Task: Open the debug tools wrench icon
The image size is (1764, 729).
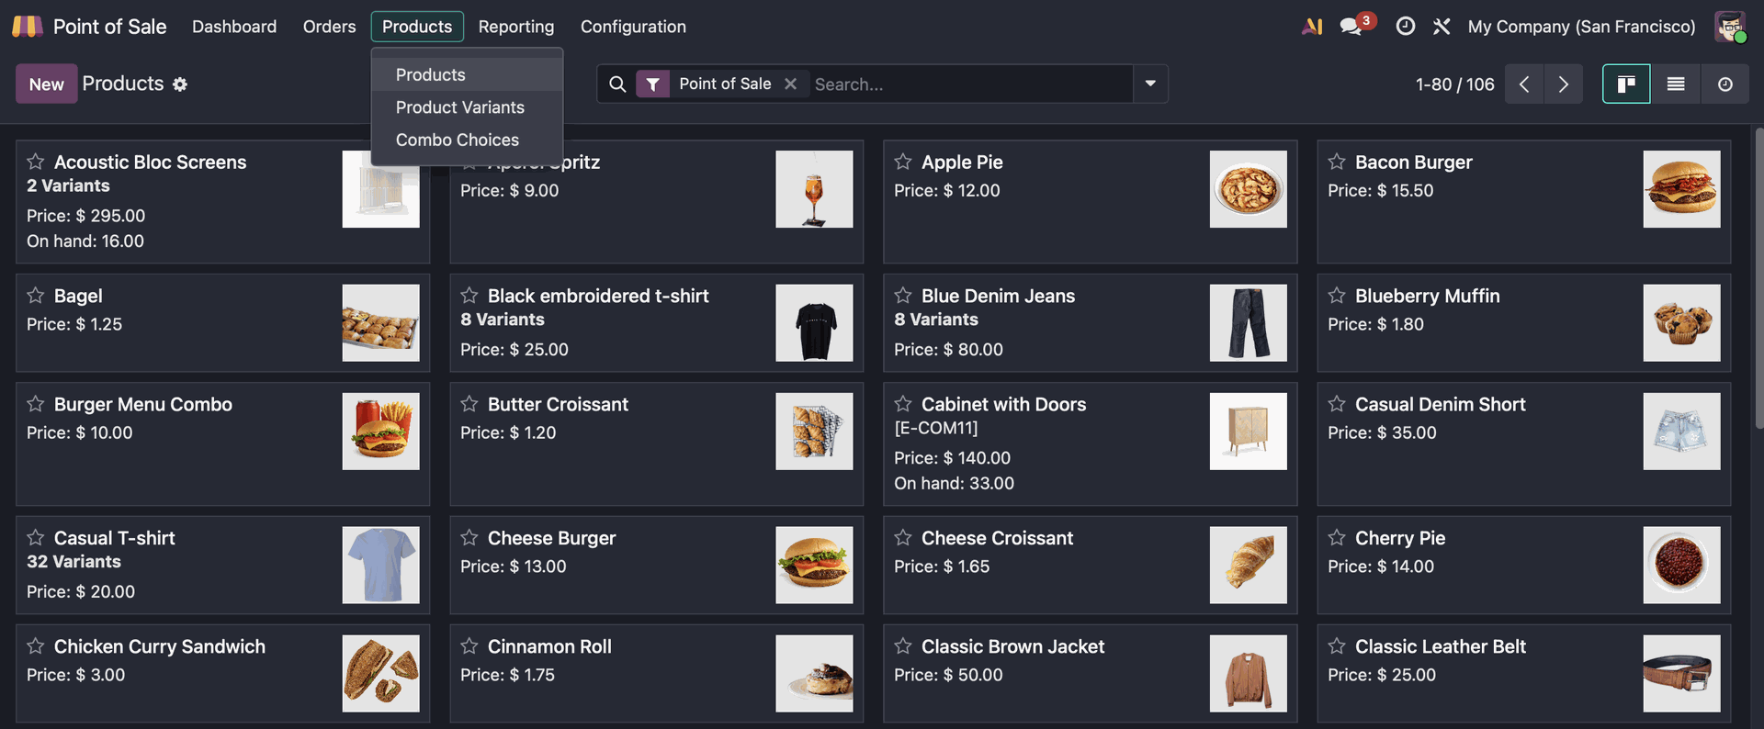Action: click(1442, 27)
